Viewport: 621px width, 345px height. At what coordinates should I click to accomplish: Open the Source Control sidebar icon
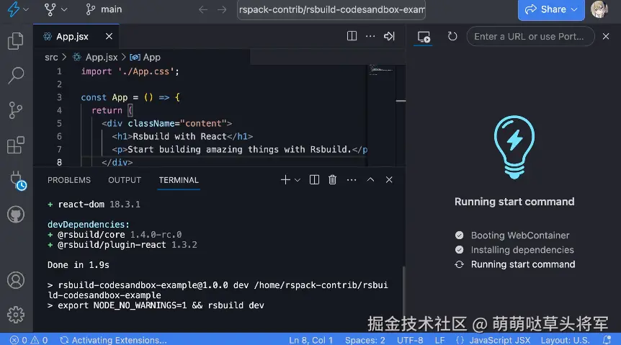[16, 110]
